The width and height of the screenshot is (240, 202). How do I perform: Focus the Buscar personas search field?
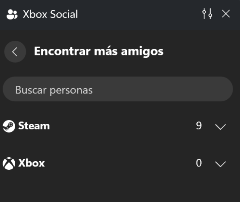(118, 89)
